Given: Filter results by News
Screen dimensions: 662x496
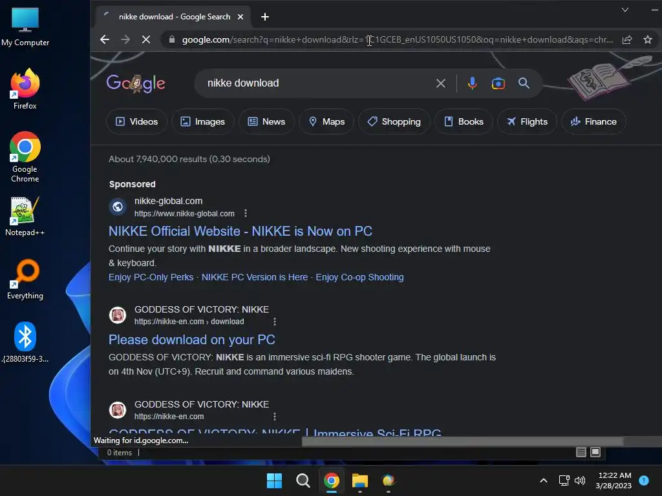Looking at the screenshot, I should click(x=266, y=121).
